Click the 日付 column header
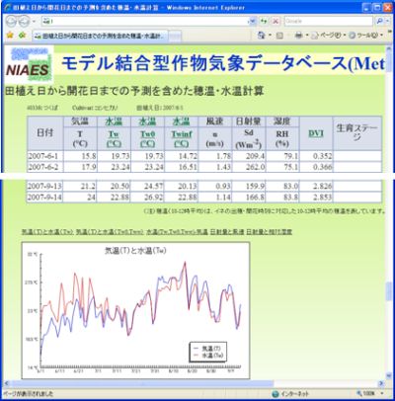Image resolution: width=395 pixels, height=401 pixels. coord(45,133)
